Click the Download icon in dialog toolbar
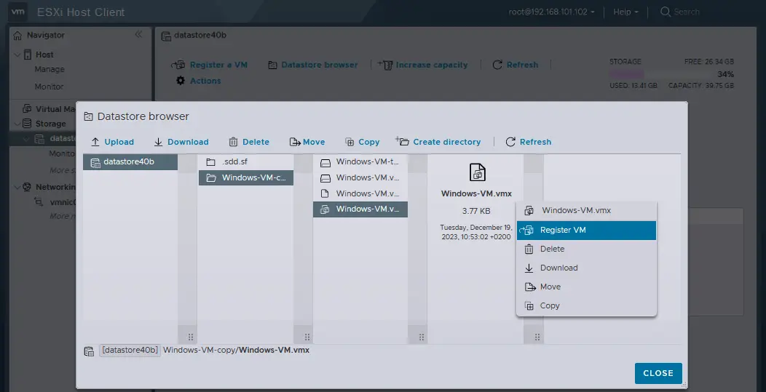The height and width of the screenshot is (392, 766). tap(158, 142)
